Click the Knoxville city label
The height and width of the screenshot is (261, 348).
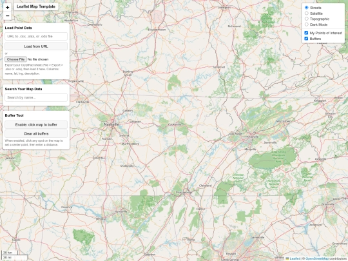click(x=253, y=137)
